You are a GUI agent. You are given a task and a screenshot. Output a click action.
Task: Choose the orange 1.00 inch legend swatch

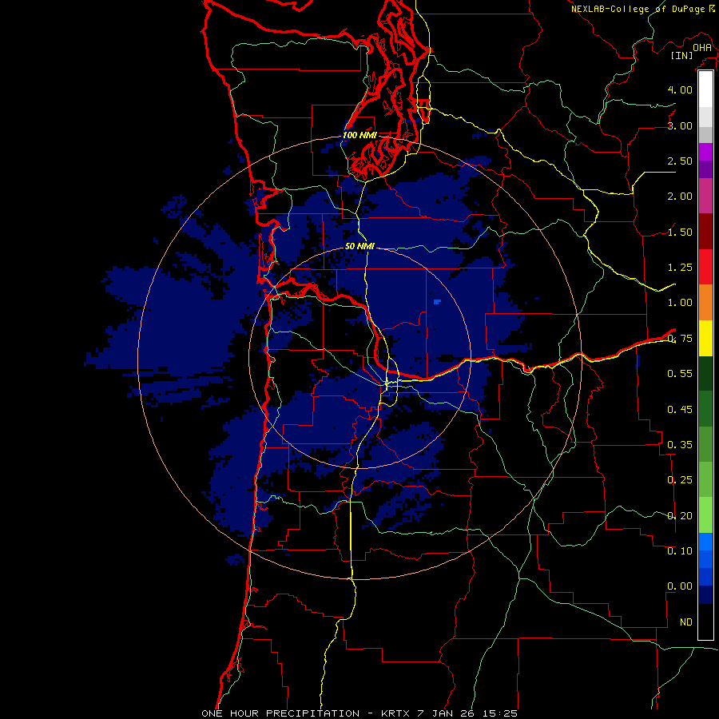(x=705, y=302)
